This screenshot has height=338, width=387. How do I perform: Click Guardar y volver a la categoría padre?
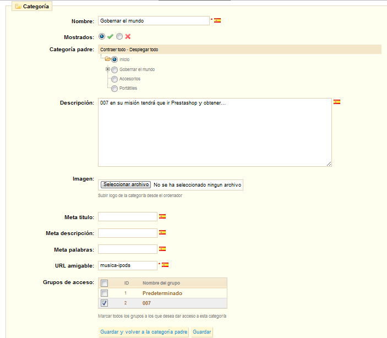pos(144,332)
